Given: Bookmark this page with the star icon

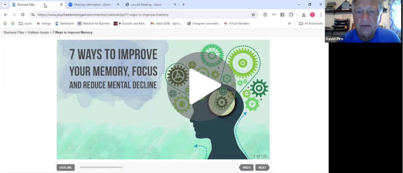Looking at the screenshot, I should pos(253,15).
